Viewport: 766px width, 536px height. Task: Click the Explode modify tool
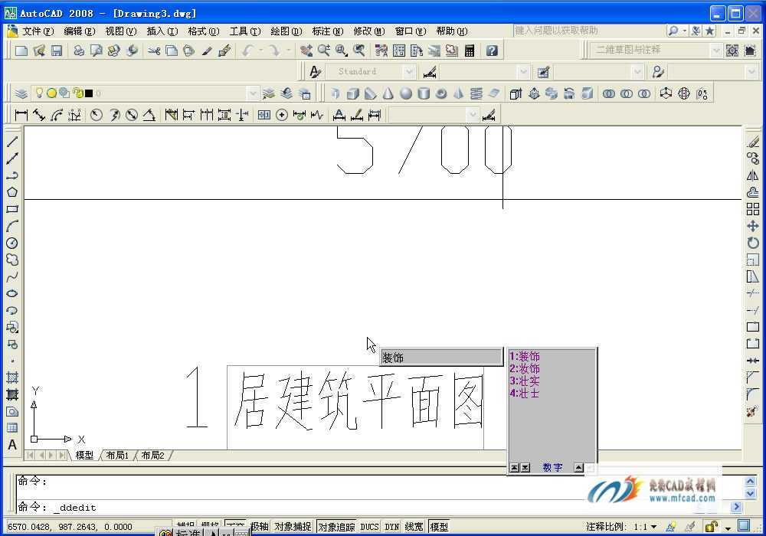753,411
